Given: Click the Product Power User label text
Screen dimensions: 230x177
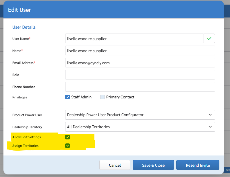Looking at the screenshot, I should pos(27,115).
